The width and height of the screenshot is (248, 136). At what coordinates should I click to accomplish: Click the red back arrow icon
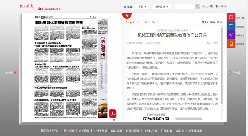point(126,16)
